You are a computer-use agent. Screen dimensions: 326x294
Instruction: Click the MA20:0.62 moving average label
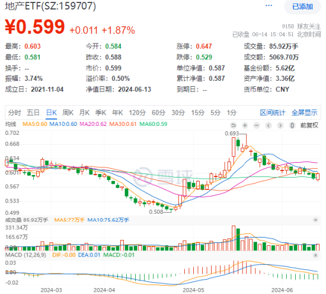[93, 124]
